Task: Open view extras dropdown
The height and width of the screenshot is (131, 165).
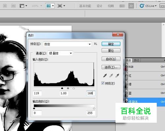Action: point(26,6)
